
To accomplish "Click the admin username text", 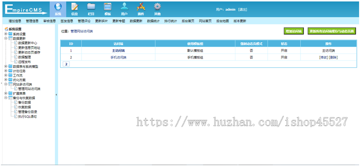I will coord(230,10).
